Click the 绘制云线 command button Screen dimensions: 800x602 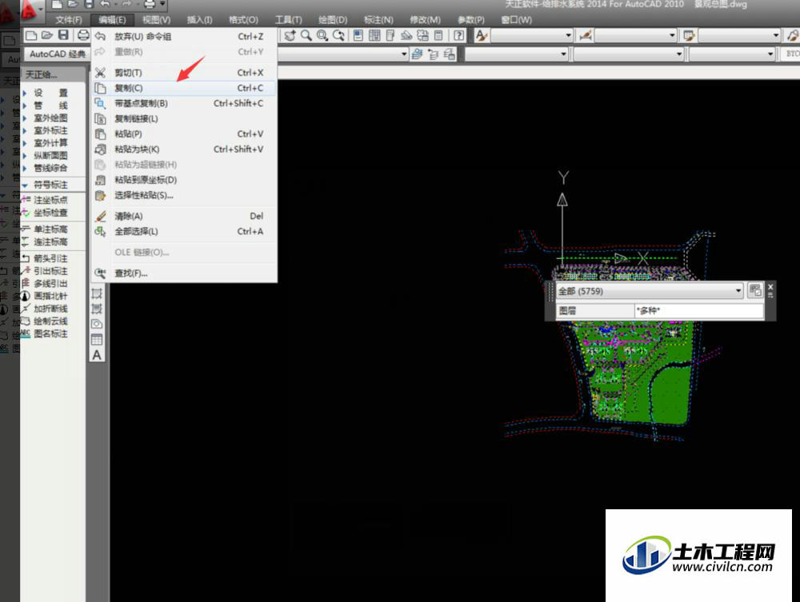[50, 321]
